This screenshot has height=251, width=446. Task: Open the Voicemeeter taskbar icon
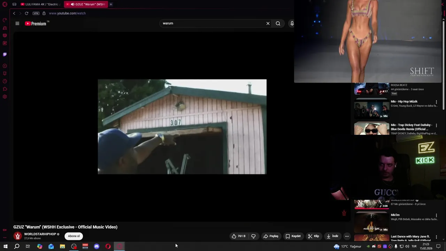[x=85, y=246]
